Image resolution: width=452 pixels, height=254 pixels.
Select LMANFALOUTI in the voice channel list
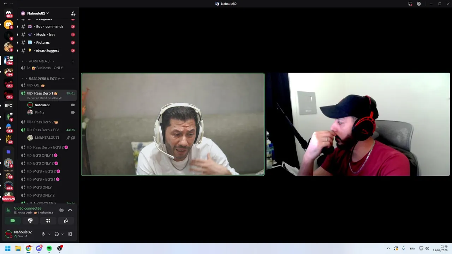point(51,138)
